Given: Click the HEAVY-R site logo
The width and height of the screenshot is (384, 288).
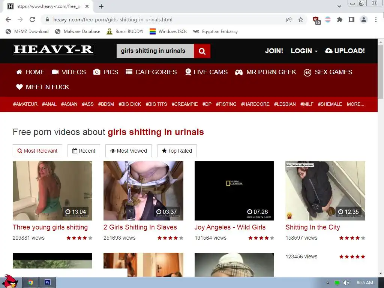Looking at the screenshot, I should tap(53, 49).
